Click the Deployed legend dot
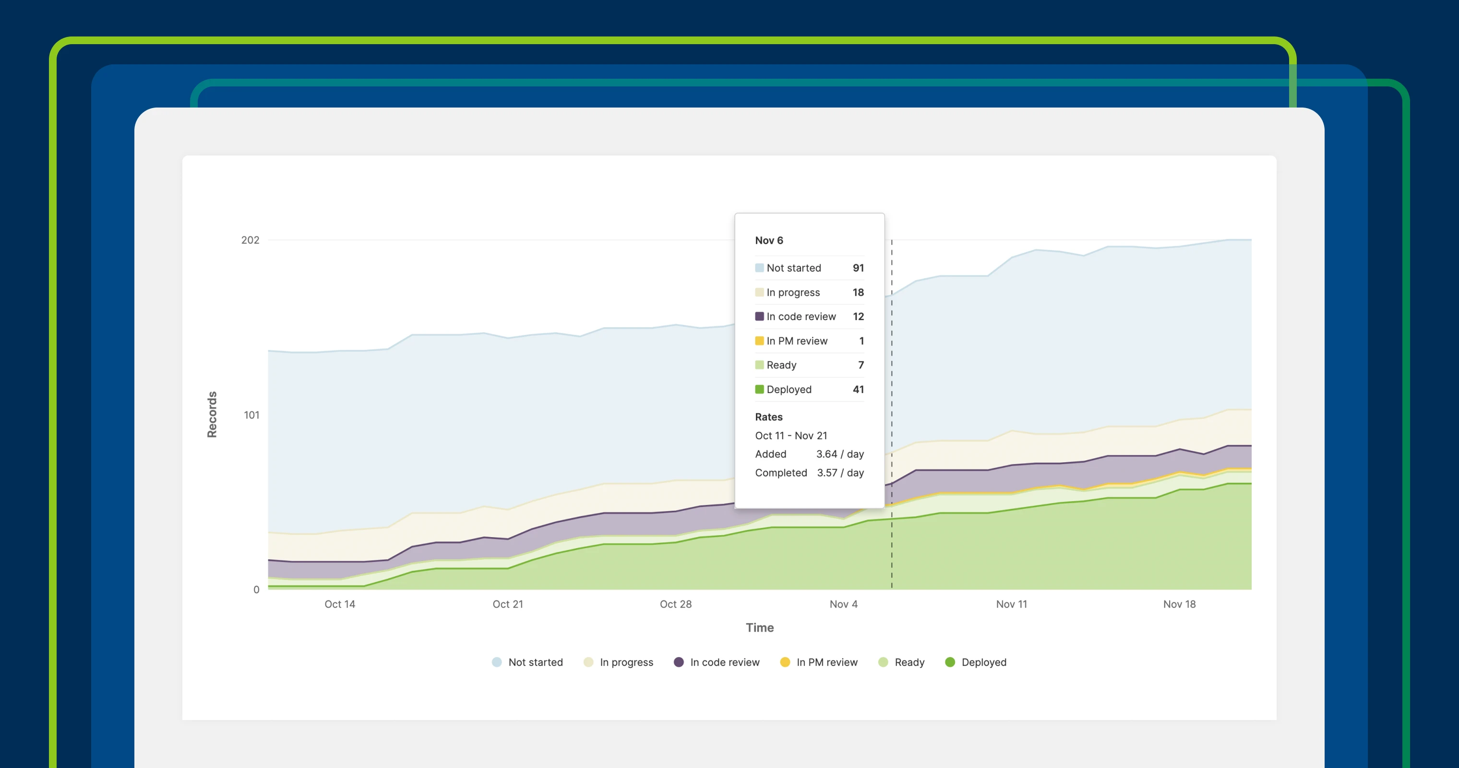Image resolution: width=1459 pixels, height=768 pixels. 950,662
